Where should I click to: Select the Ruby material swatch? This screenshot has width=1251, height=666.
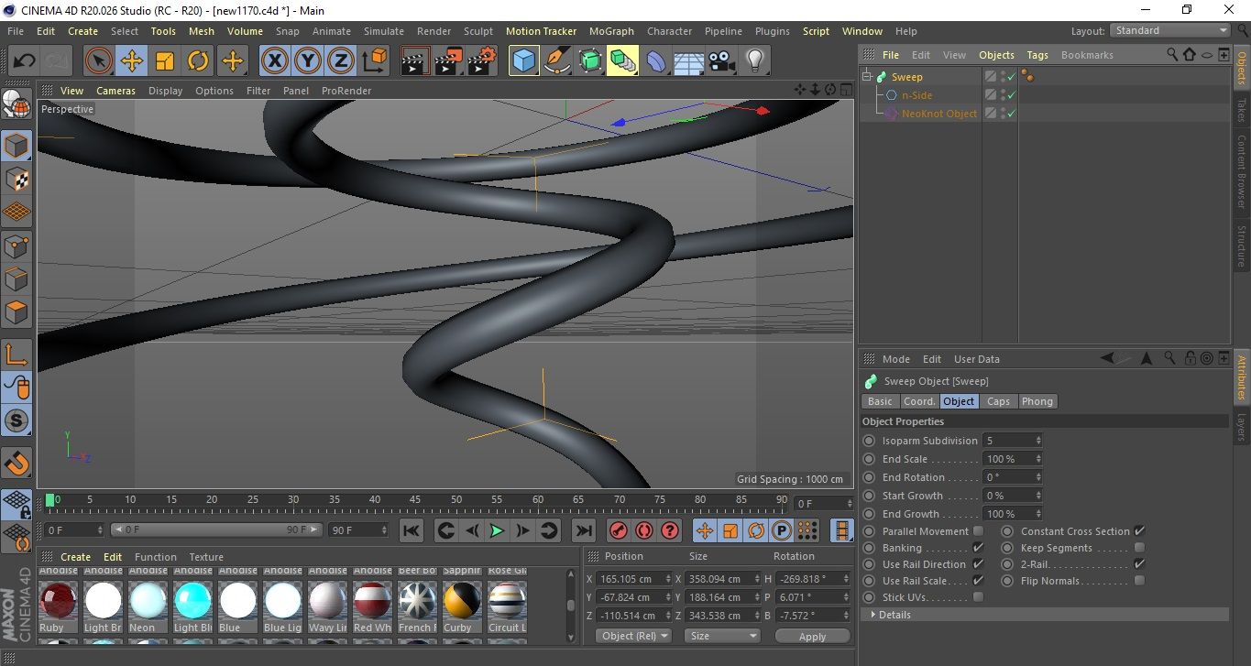tap(58, 601)
